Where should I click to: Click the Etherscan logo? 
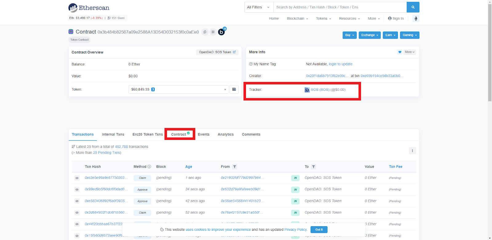[x=89, y=8]
